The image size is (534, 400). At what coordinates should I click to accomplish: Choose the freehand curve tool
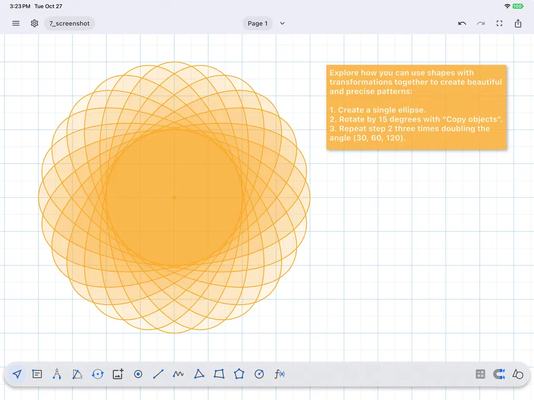click(x=178, y=374)
